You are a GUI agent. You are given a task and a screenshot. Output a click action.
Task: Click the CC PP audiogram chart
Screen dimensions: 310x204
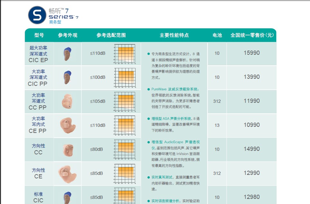125,102
